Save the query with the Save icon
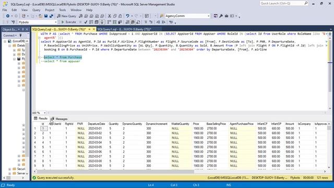The image size is (334, 188). click(46, 16)
